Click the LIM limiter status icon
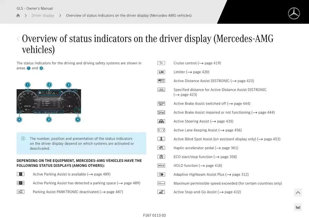 click(x=161, y=72)
